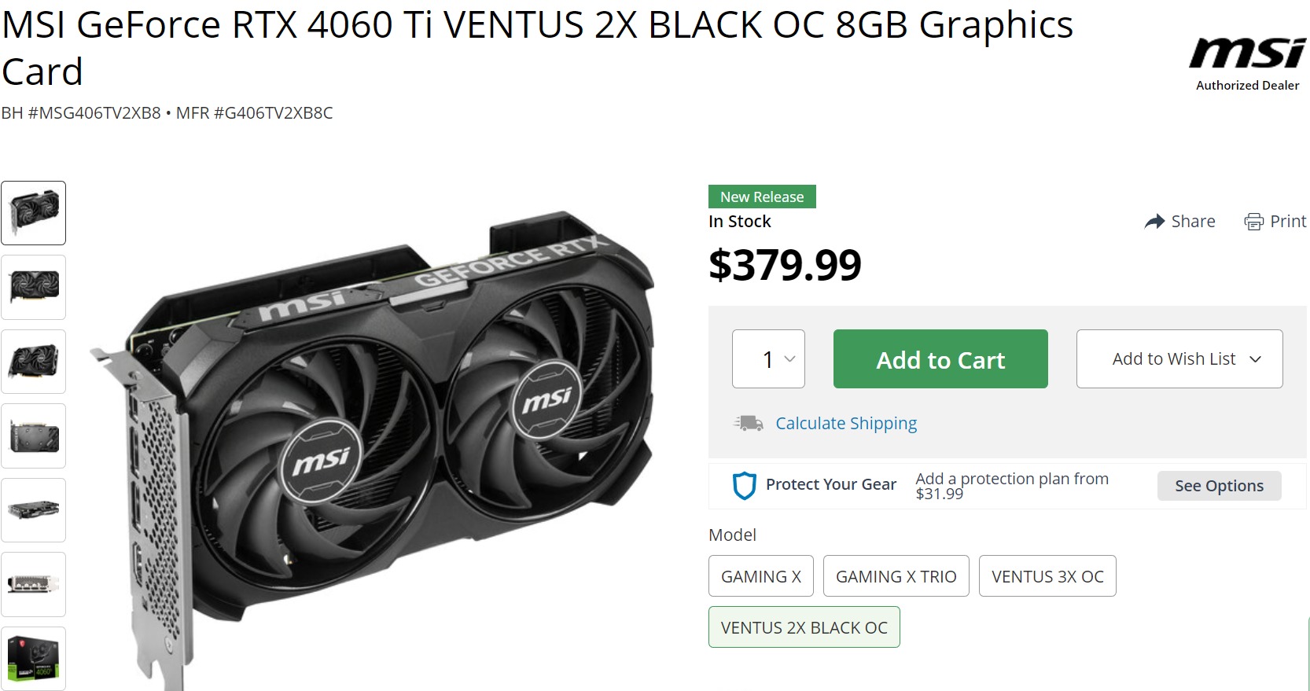This screenshot has width=1310, height=691.
Task: Add the graphics card to cart
Action: (x=940, y=358)
